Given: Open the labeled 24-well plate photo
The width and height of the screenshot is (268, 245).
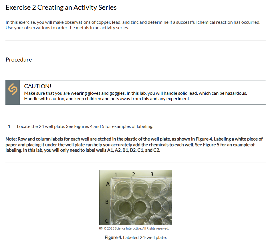Looking at the screenshot, I should (136, 197).
